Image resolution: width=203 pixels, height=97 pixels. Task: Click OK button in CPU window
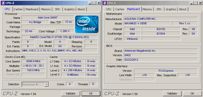point(91,93)
